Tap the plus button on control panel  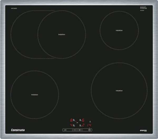coord(80,130)
